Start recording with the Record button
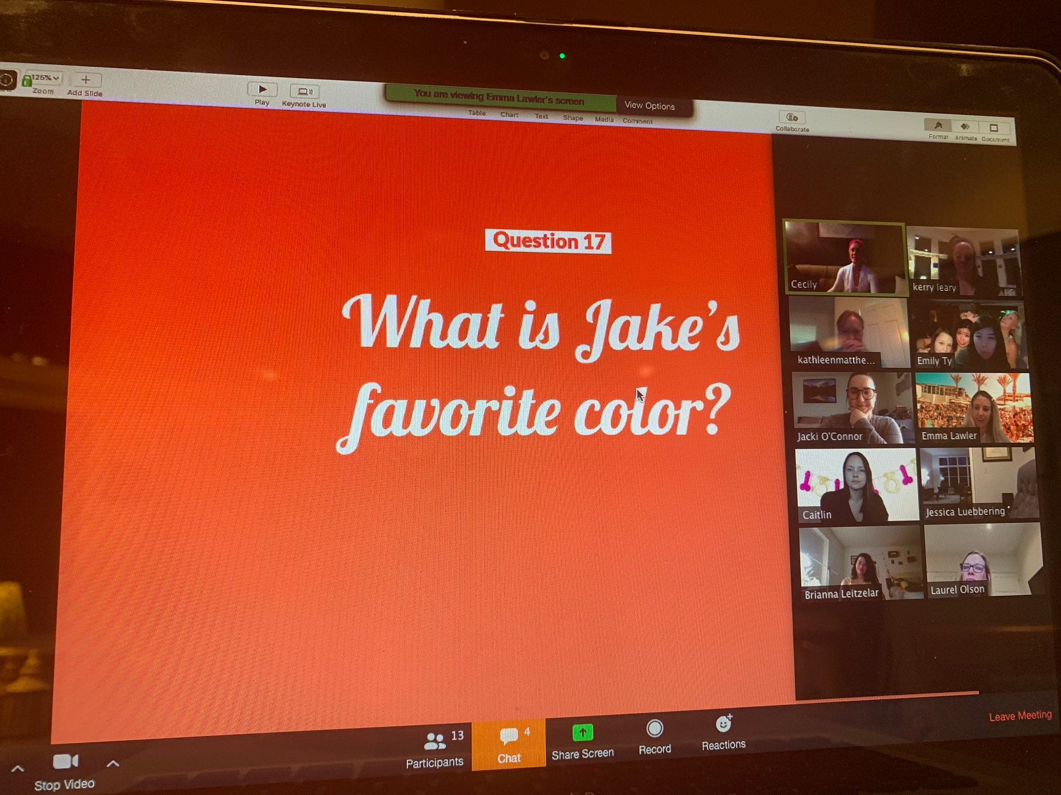Viewport: 1061px width, 795px height. click(655, 737)
